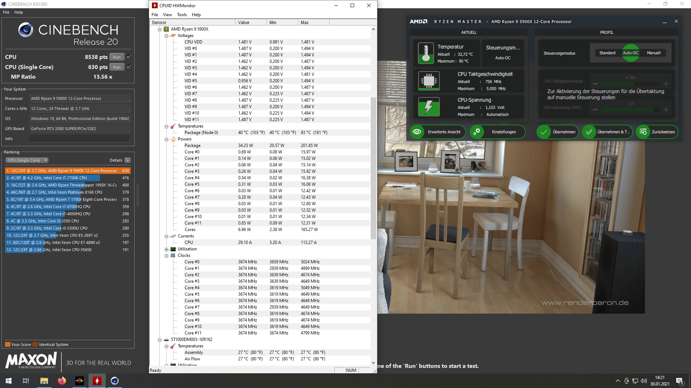Image resolution: width=691 pixels, height=388 pixels.
Task: Click the Package (Node 0) temperature row
Action: pyautogui.click(x=260, y=133)
